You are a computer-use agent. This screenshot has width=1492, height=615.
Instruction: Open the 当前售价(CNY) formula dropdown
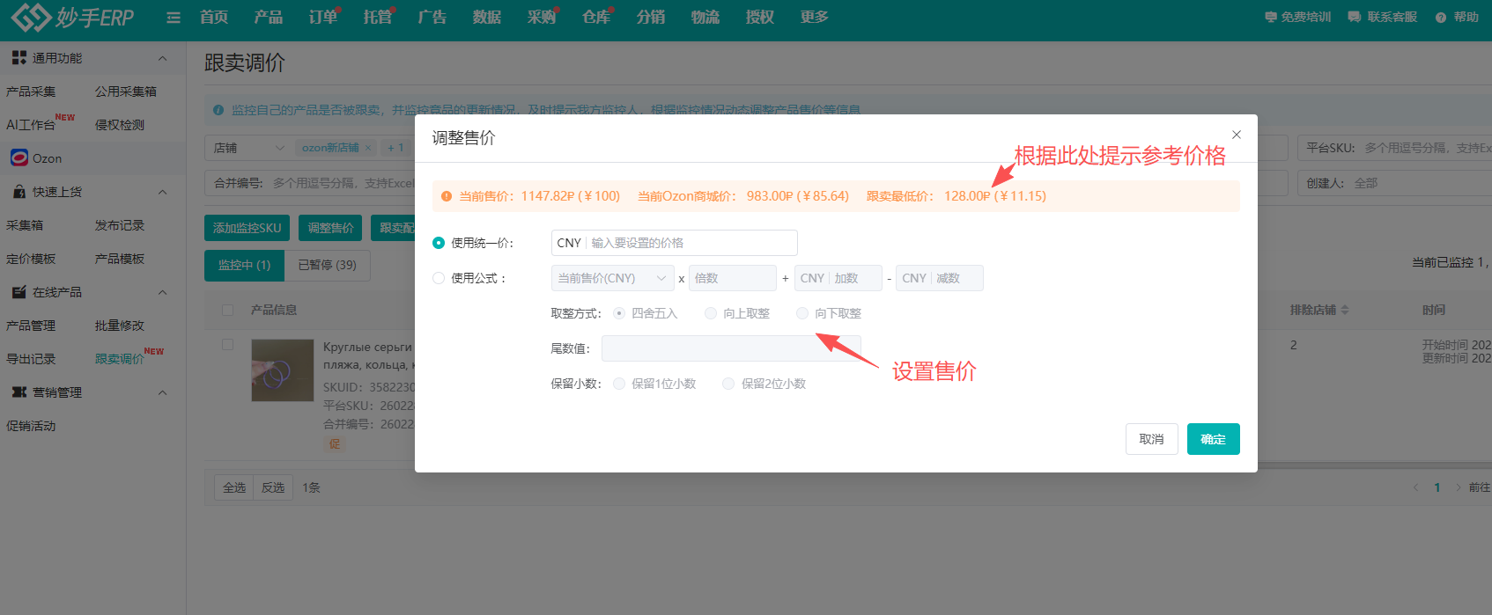tap(613, 278)
